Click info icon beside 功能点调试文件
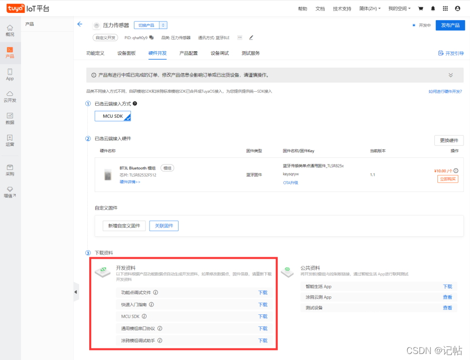The image size is (470, 360). pos(155,292)
